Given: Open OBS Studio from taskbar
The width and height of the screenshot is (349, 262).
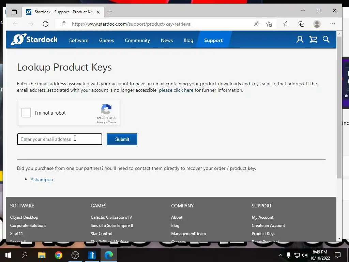Looking at the screenshot, I should coord(75,255).
